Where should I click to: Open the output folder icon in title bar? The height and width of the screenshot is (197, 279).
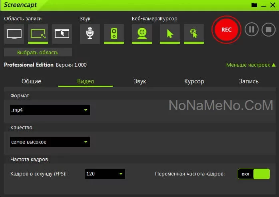(x=254, y=5)
